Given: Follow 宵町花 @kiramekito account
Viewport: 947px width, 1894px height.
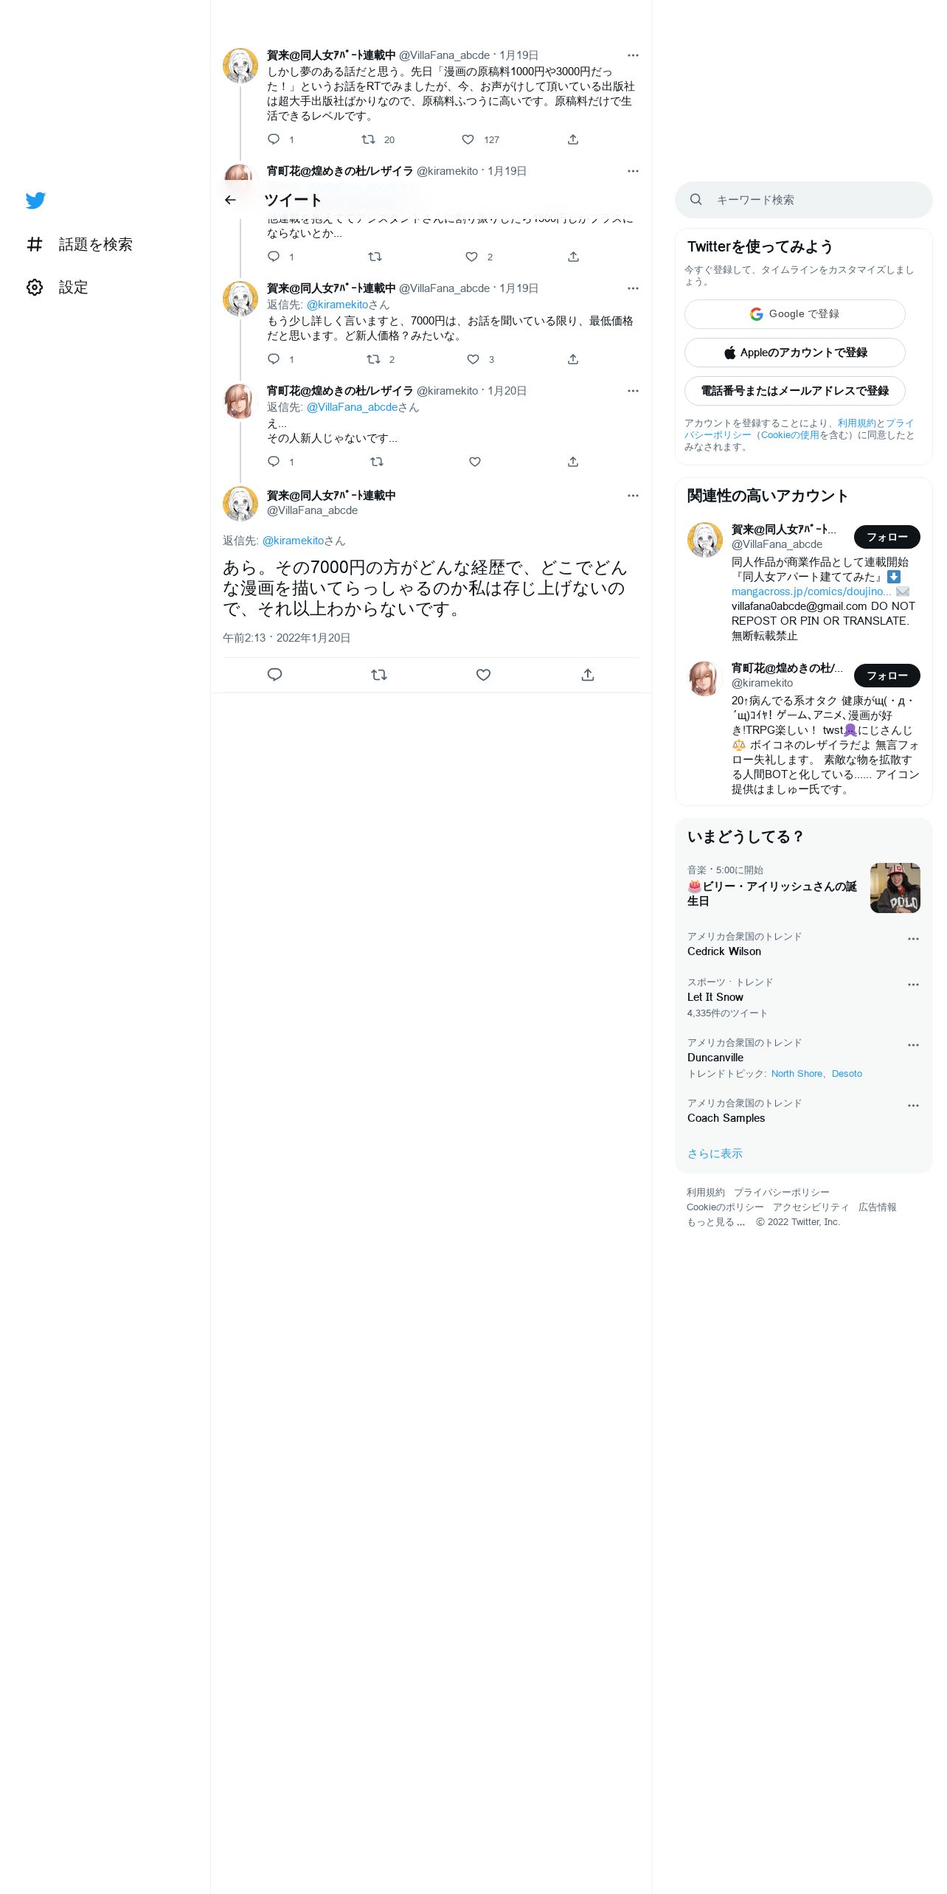Looking at the screenshot, I should pyautogui.click(x=887, y=676).
